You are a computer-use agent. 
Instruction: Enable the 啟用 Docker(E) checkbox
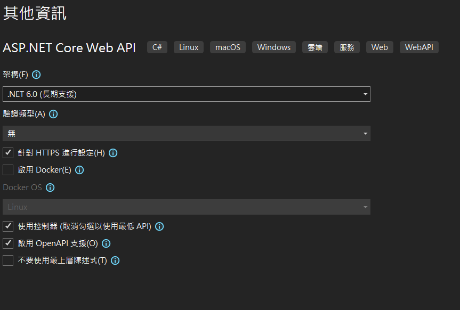coord(8,170)
